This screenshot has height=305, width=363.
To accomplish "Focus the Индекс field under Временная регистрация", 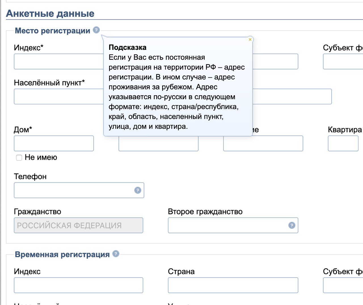I will [79, 285].
